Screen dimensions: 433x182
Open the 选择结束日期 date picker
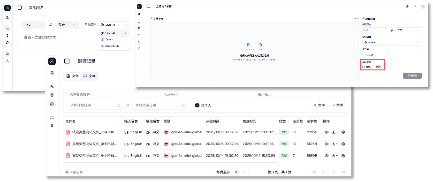coord(160,105)
